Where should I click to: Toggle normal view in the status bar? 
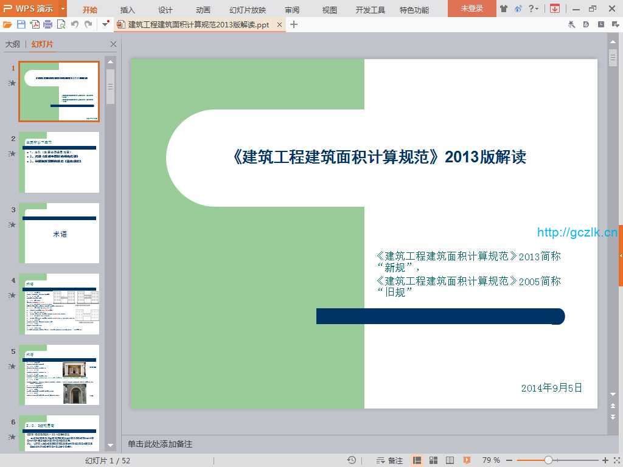[417, 460]
